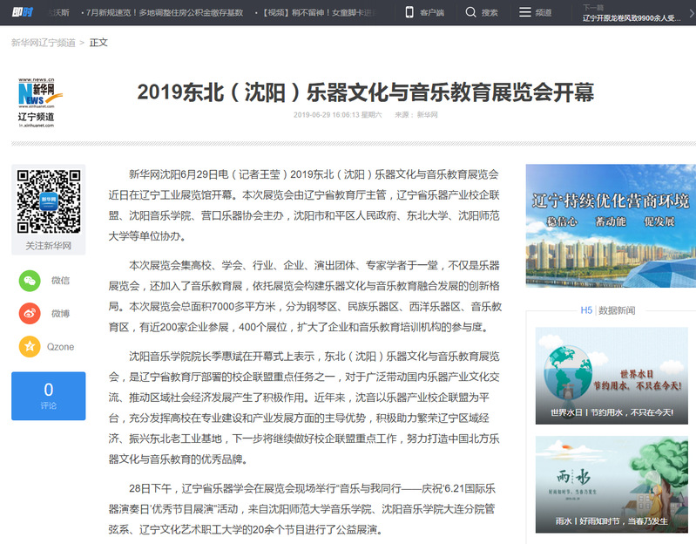Click the 辽宁持续优化营商环境 banner
Image resolution: width=696 pixels, height=544 pixels.
tap(611, 226)
